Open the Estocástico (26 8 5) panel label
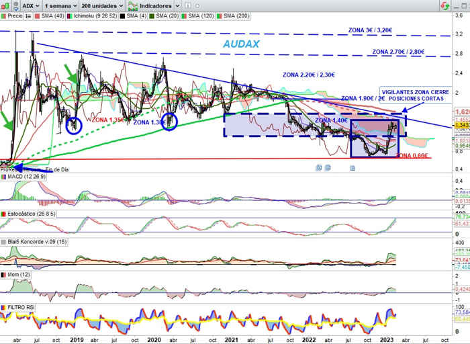This screenshot has height=344, width=470. (x=31, y=214)
